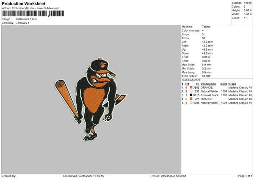Click 'ORANGE' in the 228-stitch row

(x=207, y=99)
